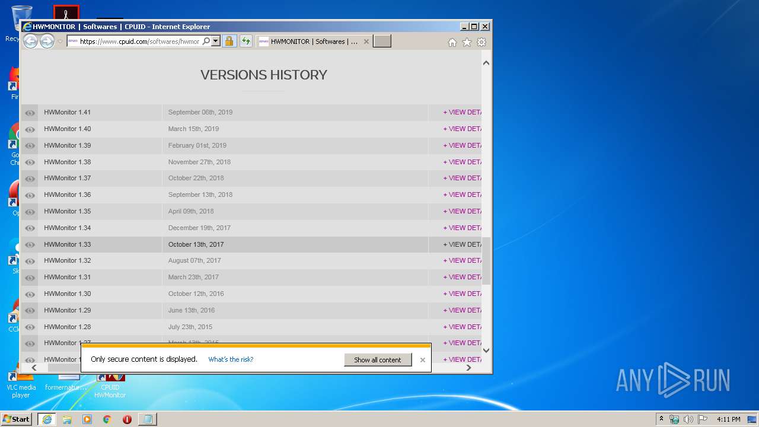Click the eye icon for HWMonitor 1.33
The image size is (759, 427).
point(30,244)
